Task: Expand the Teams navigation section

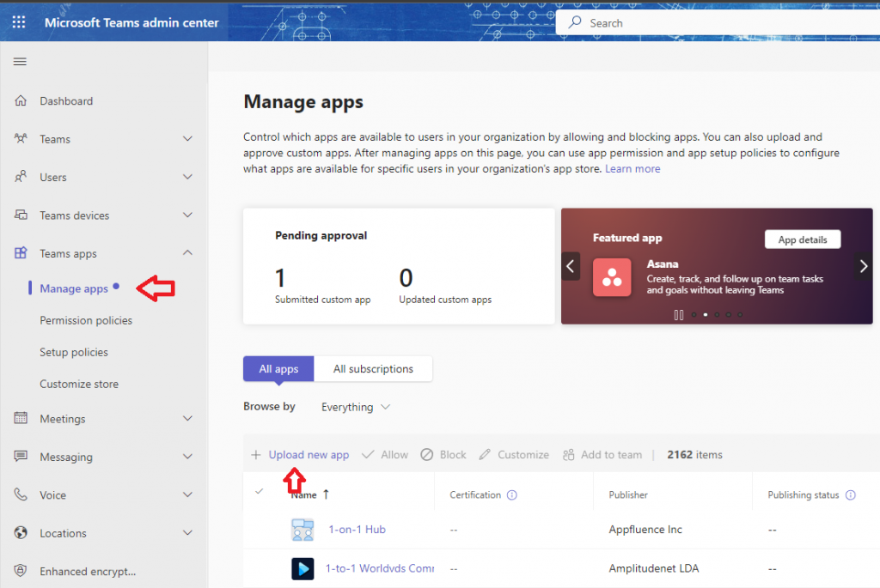Action: tap(188, 139)
